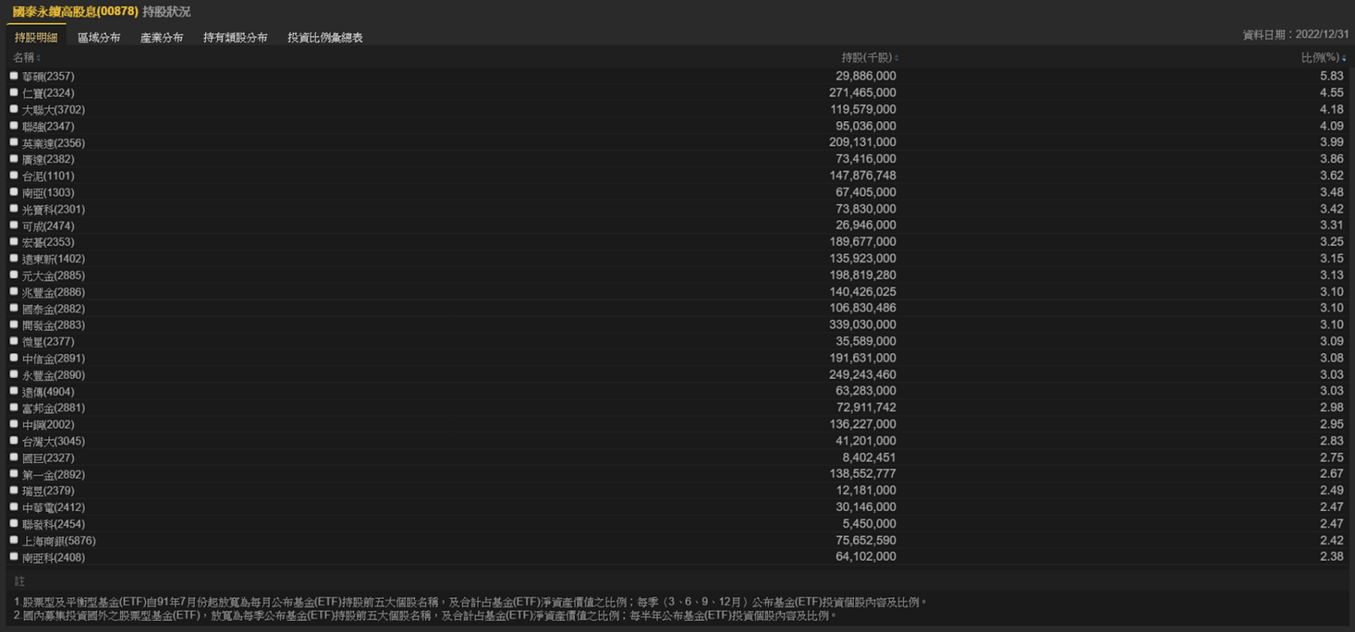Click the stock name 中鋼(2002)
The image size is (1355, 632).
pyautogui.click(x=48, y=425)
